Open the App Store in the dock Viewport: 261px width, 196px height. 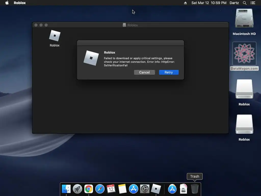134,189
